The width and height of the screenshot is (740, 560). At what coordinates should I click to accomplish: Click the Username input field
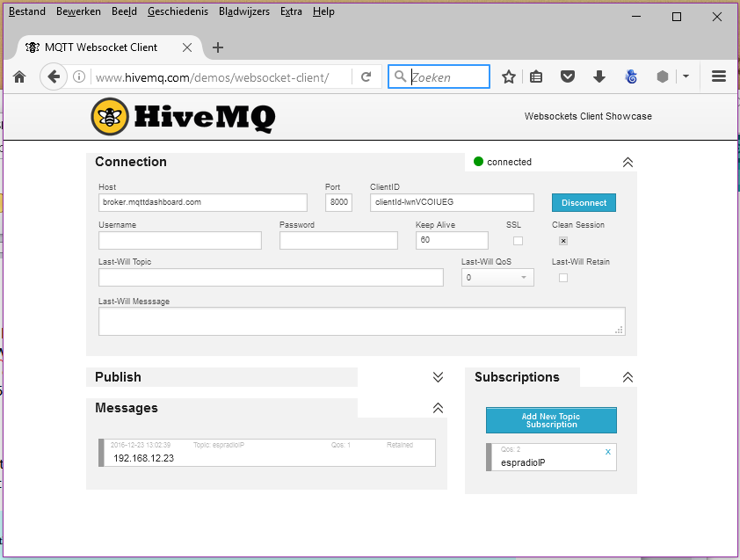[180, 240]
